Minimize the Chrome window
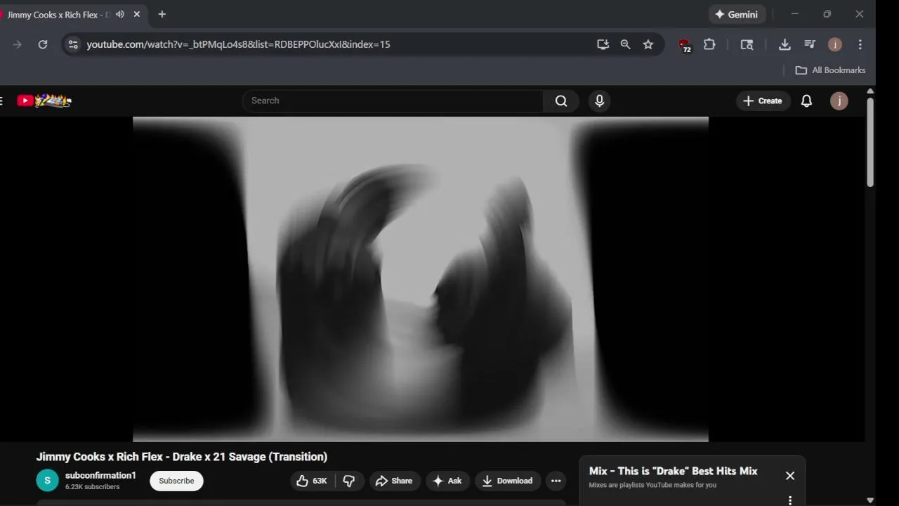899x506 pixels. click(794, 14)
